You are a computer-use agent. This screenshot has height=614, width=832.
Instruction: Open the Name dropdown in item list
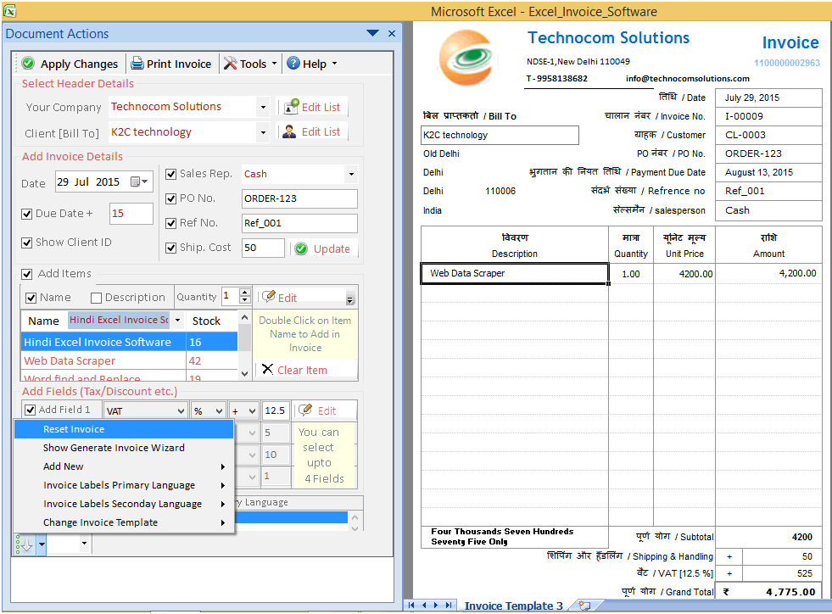tap(176, 321)
